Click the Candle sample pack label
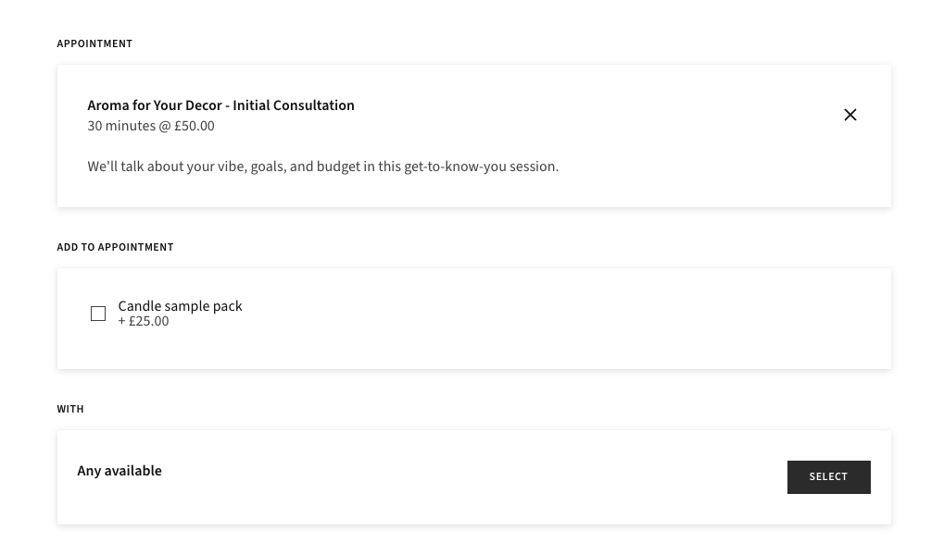The height and width of the screenshot is (555, 944). tap(180, 306)
